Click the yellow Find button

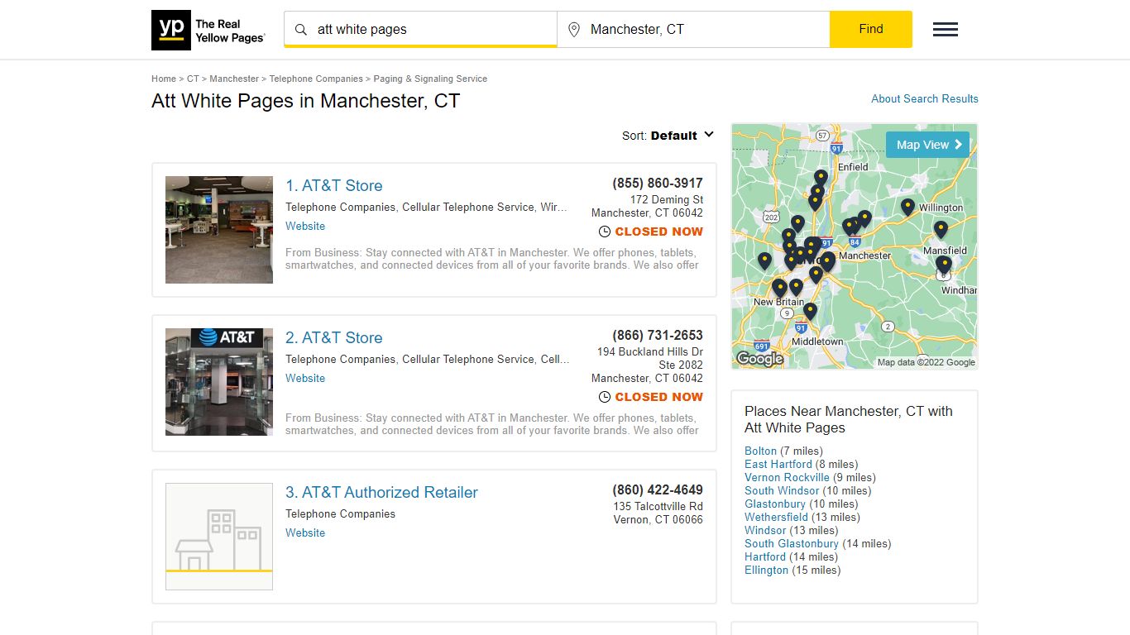pyautogui.click(x=871, y=29)
